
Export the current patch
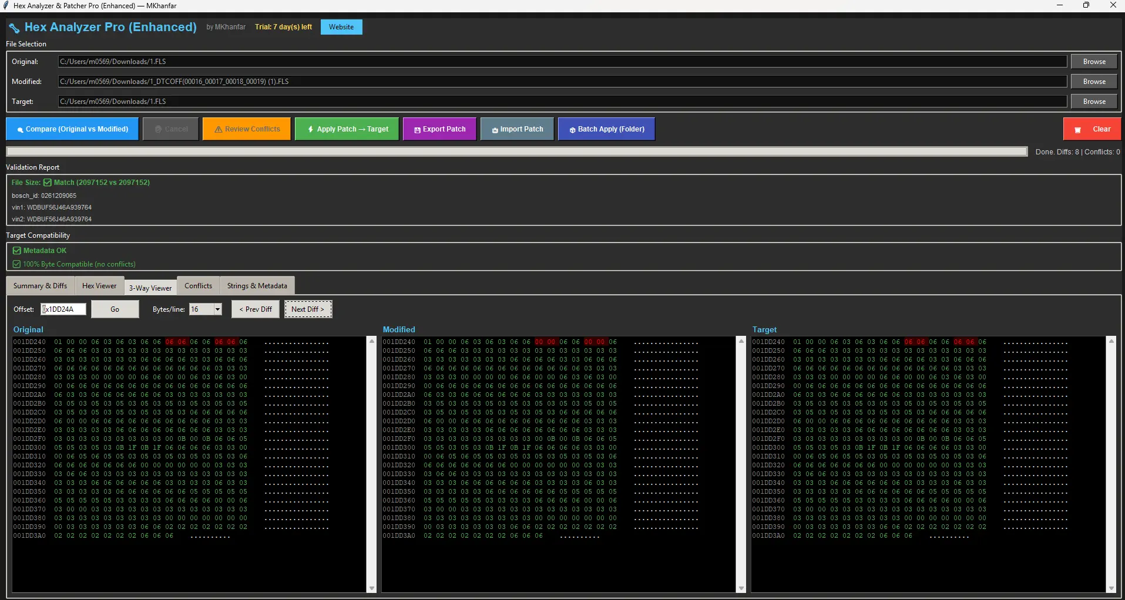point(439,129)
